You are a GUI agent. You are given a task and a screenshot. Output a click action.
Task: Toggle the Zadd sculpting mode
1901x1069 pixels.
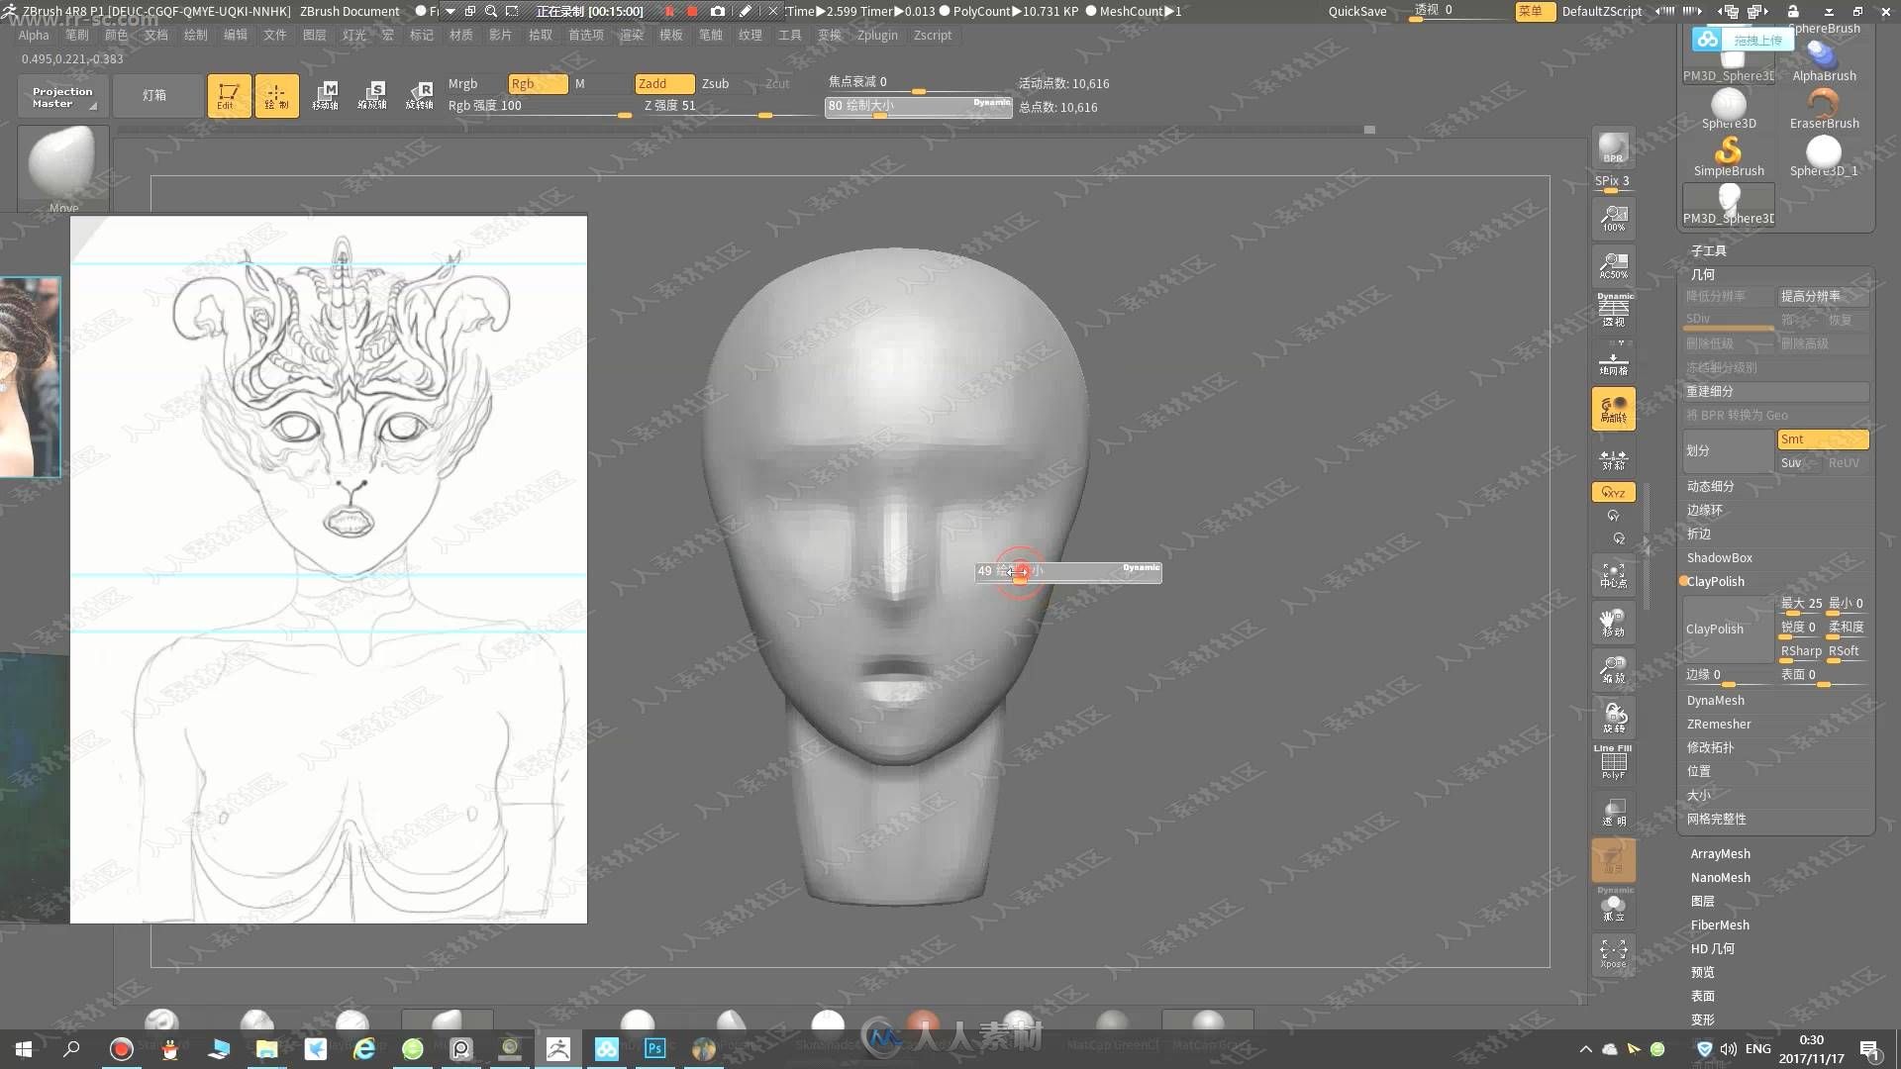pyautogui.click(x=654, y=82)
